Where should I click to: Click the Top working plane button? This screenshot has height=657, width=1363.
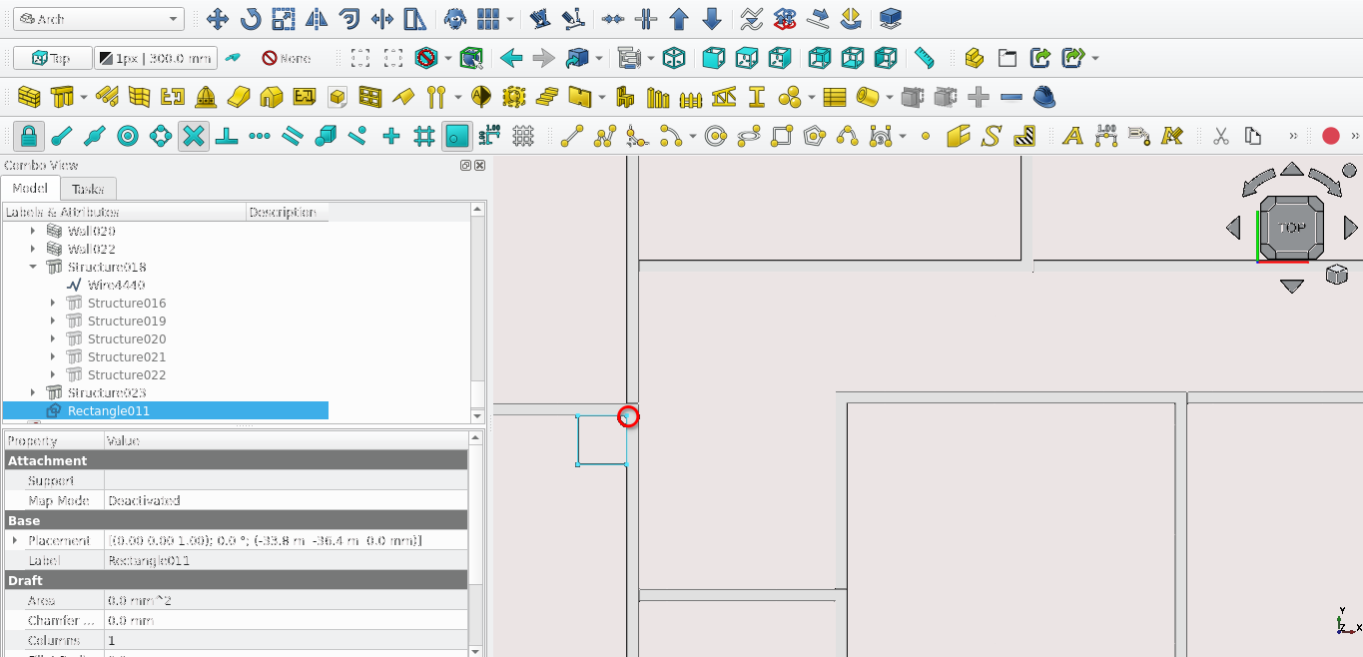[52, 58]
